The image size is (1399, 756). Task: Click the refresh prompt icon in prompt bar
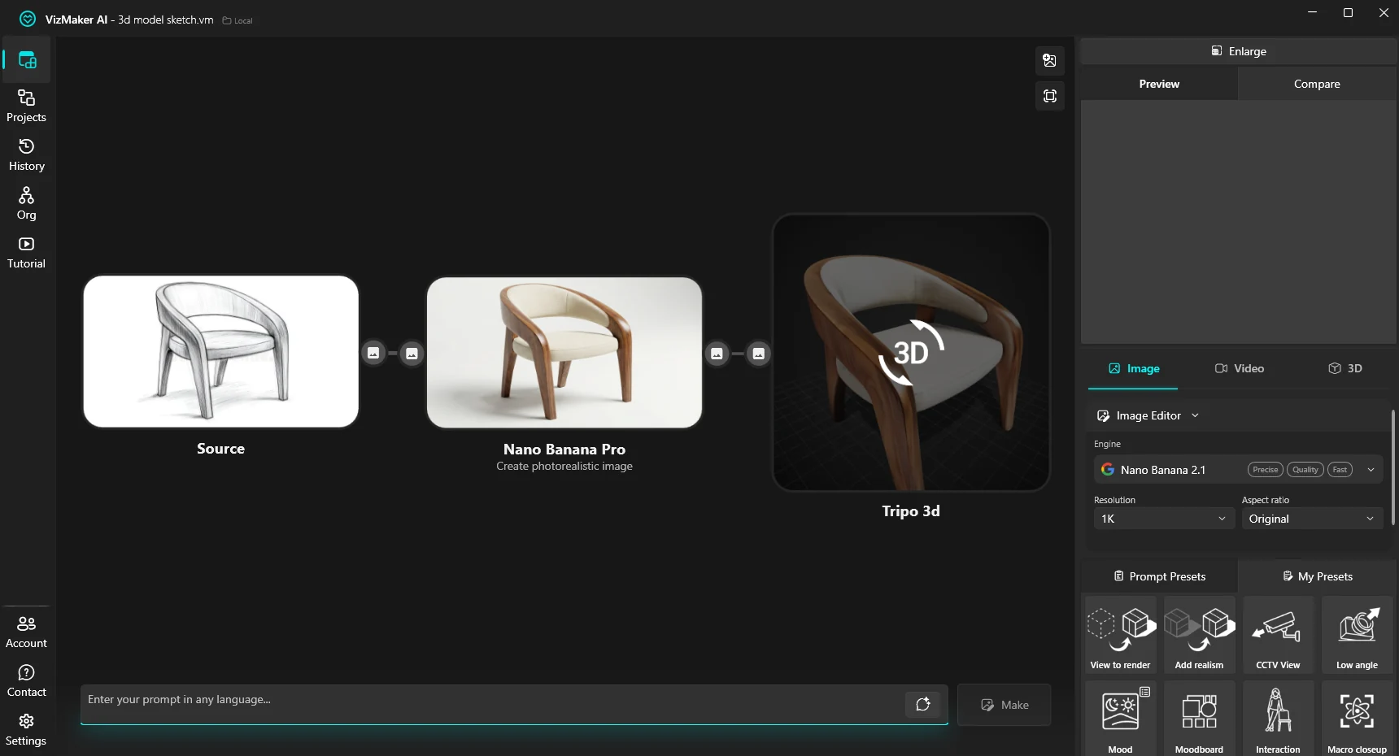(922, 704)
